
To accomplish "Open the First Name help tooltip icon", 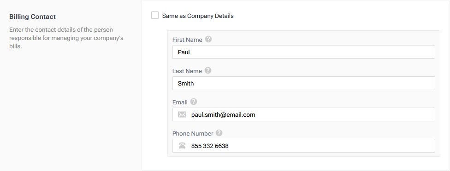I will tap(208, 39).
